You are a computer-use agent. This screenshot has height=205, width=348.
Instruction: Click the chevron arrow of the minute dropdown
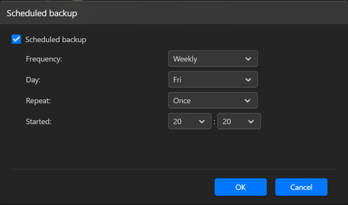(x=251, y=121)
